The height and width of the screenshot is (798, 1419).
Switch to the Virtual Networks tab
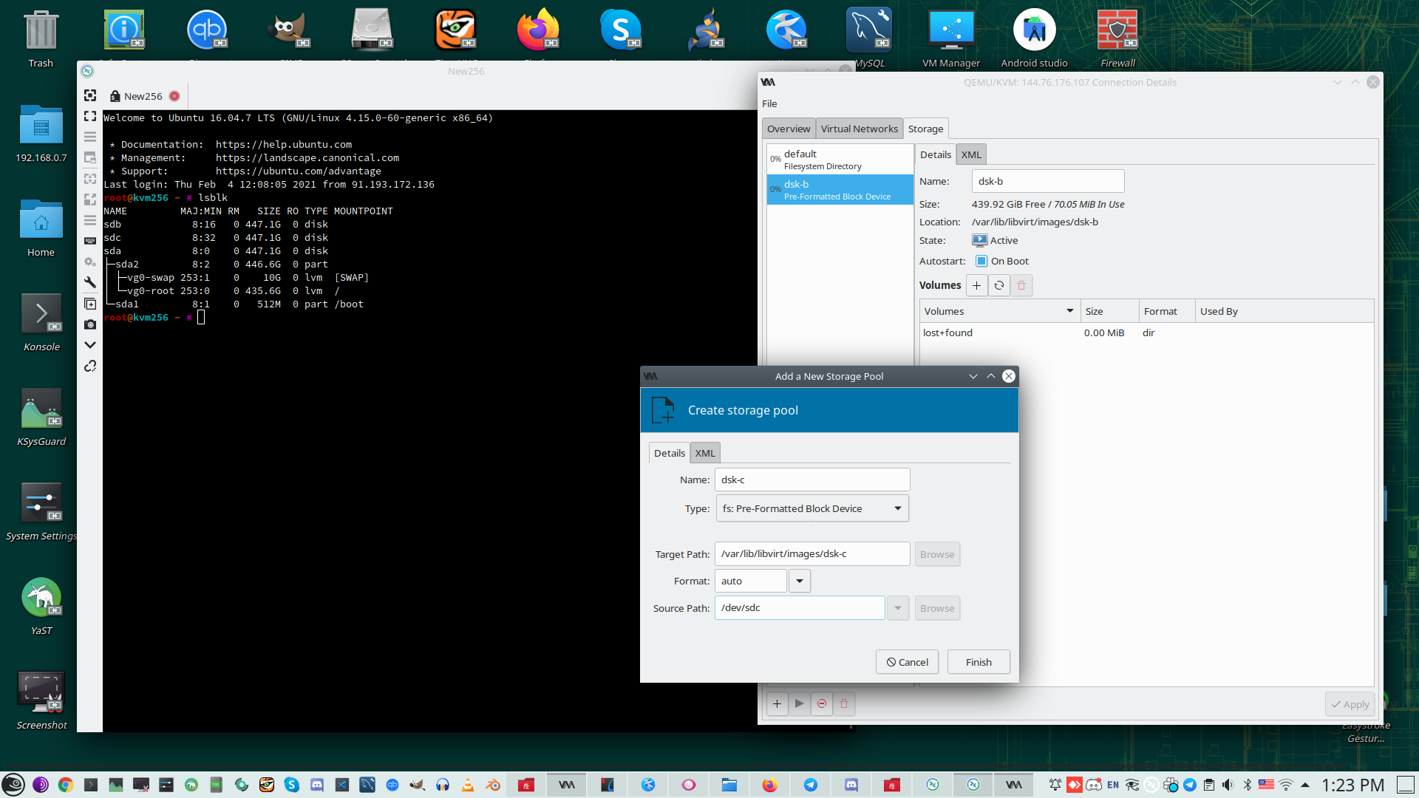(859, 129)
